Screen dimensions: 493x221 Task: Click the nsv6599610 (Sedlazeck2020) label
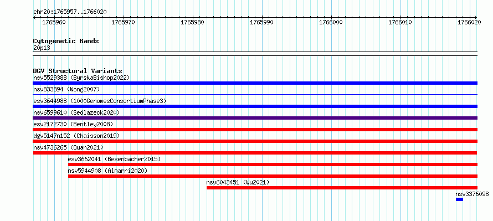point(76,112)
